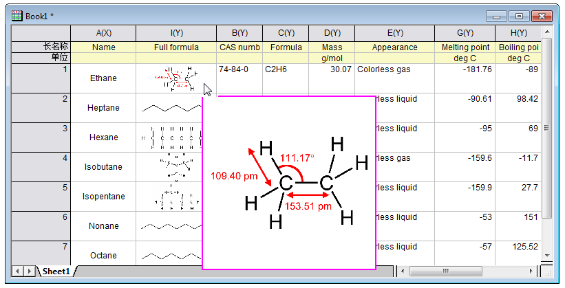Viewport: 565px width, 288px height.
Task: Select the D(Y) column header
Action: 332,33
